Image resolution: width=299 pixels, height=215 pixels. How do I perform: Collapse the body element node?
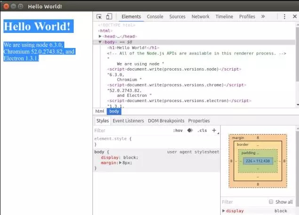click(100, 42)
